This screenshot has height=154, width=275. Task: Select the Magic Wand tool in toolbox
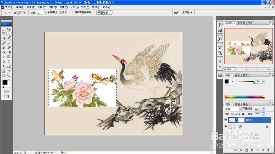[x=9, y=33]
